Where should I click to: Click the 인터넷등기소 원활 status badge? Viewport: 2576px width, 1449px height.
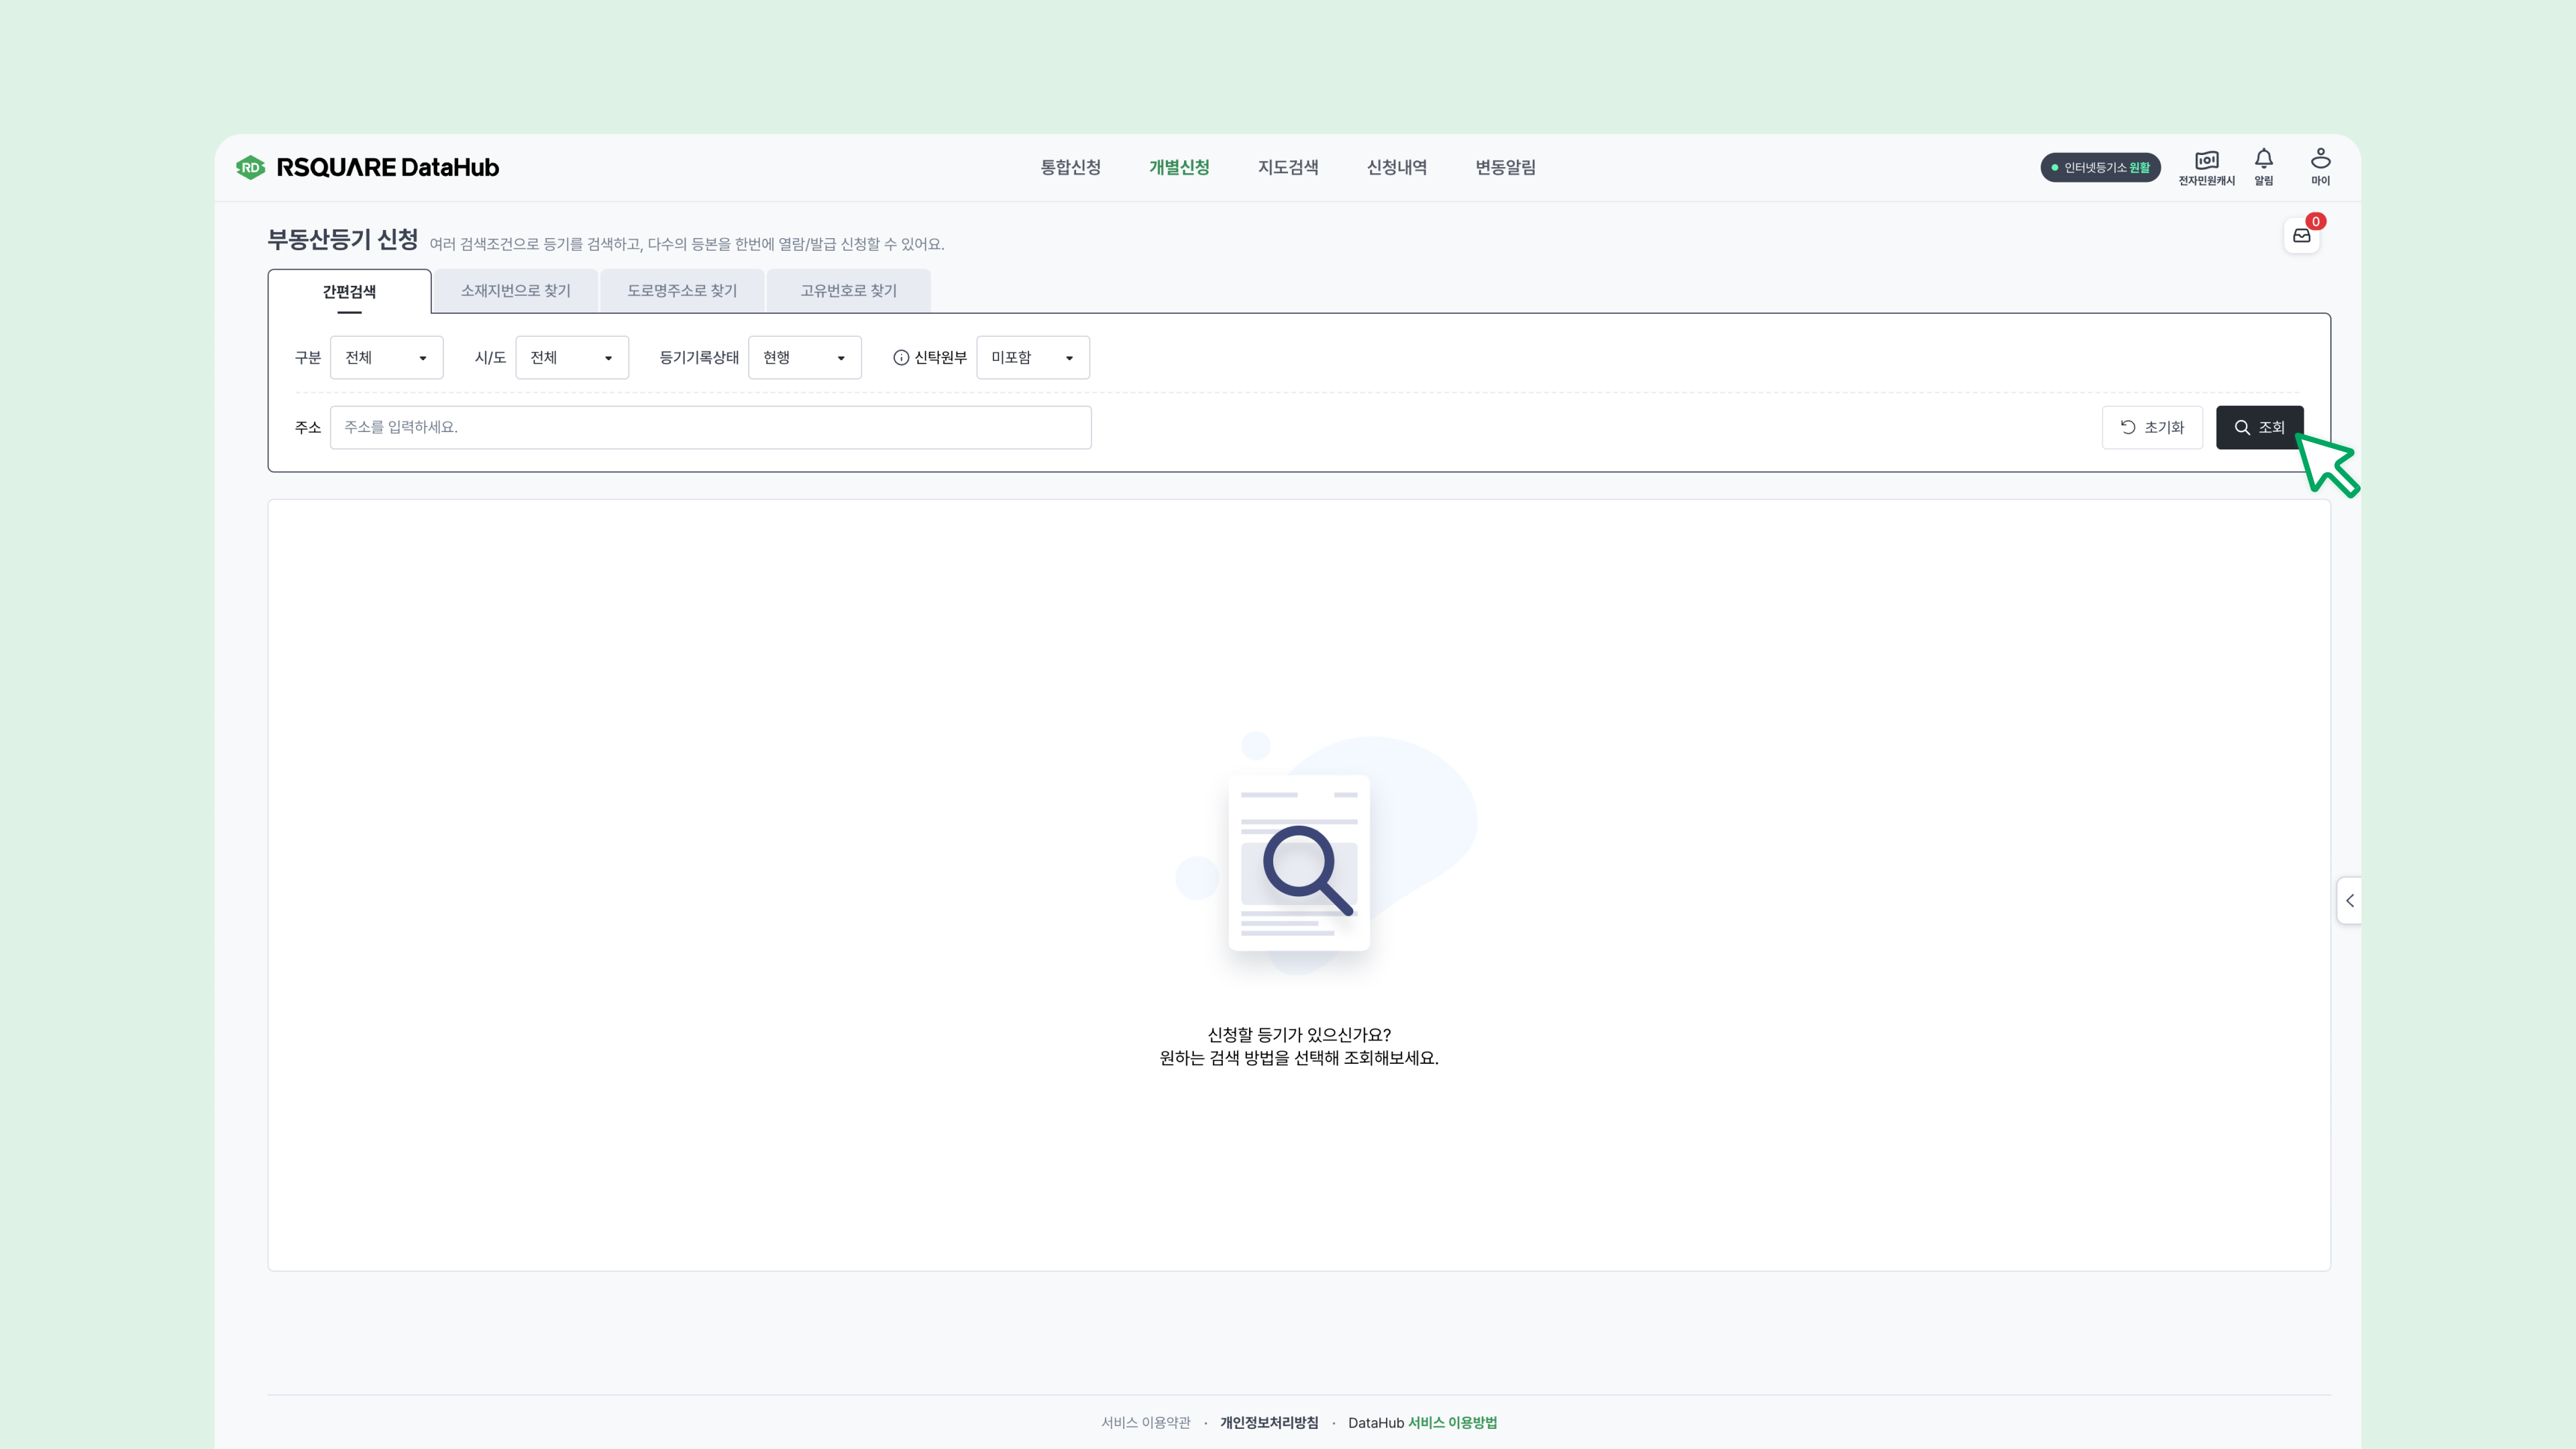(x=2100, y=167)
